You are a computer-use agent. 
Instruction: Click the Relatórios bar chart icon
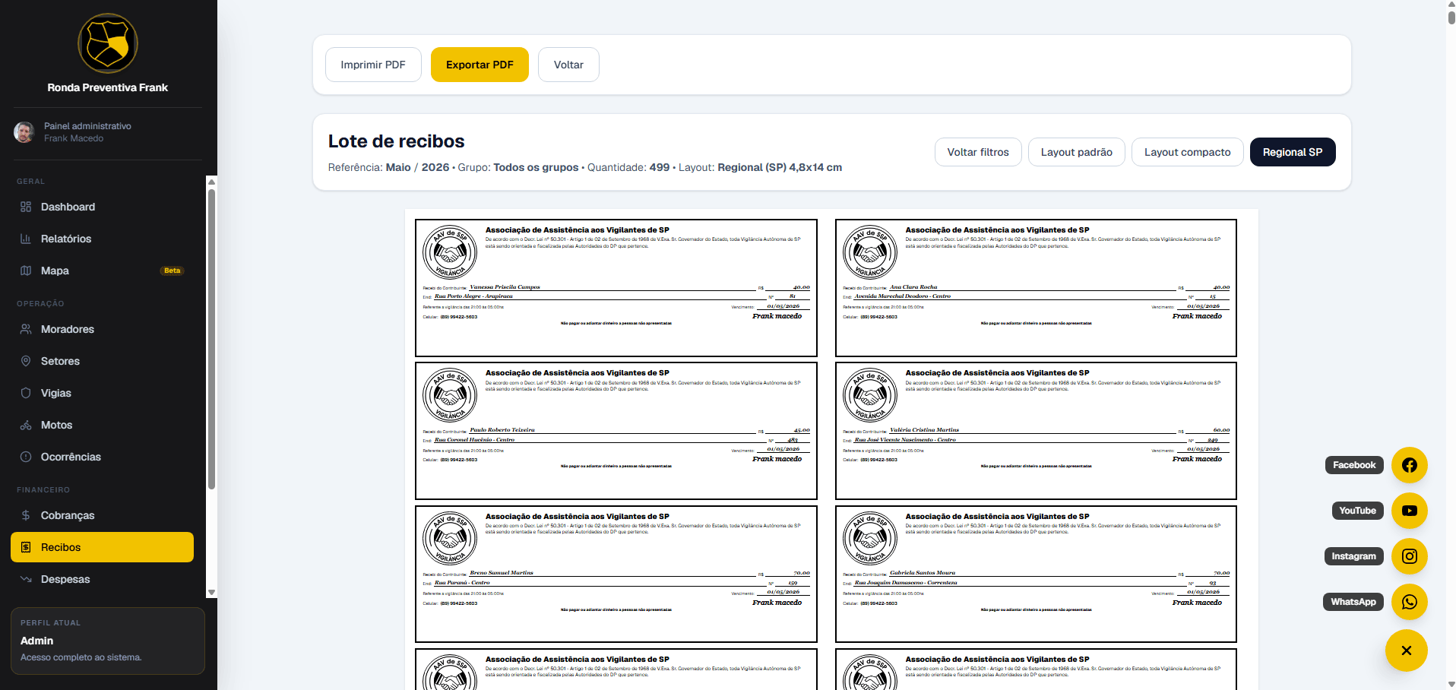coord(26,239)
